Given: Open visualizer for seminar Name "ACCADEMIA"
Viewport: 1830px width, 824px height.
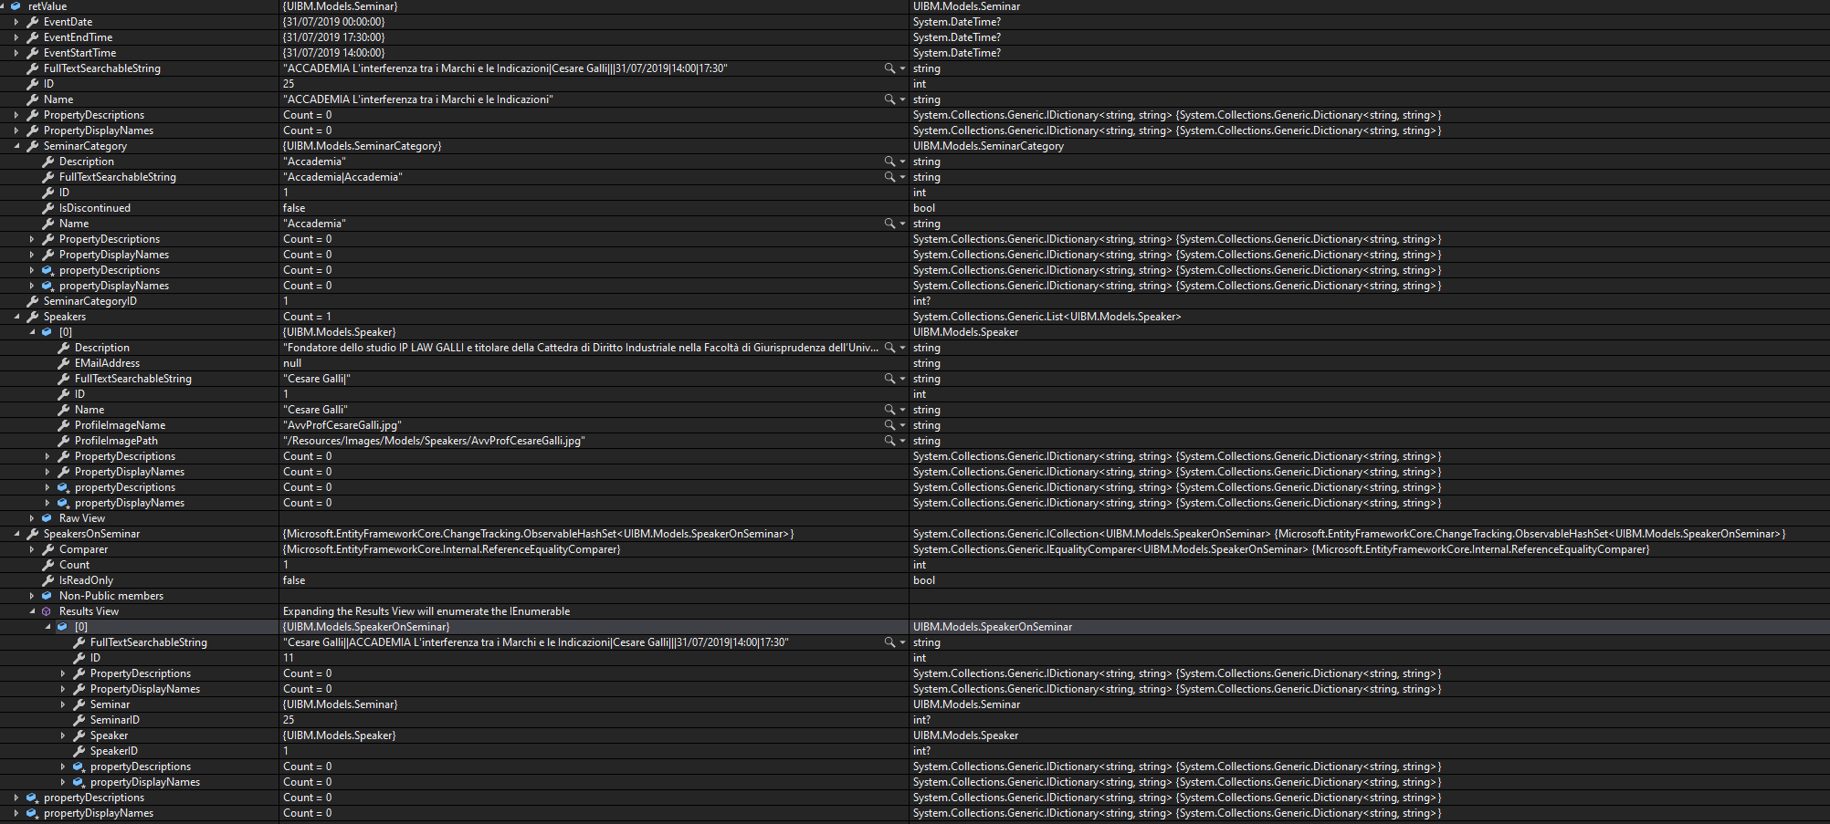Looking at the screenshot, I should point(891,99).
